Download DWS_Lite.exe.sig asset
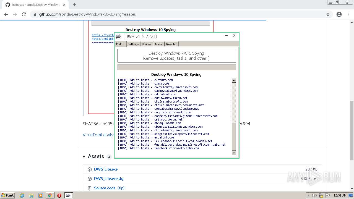Screen dimensions: 354x199 (109, 179)
